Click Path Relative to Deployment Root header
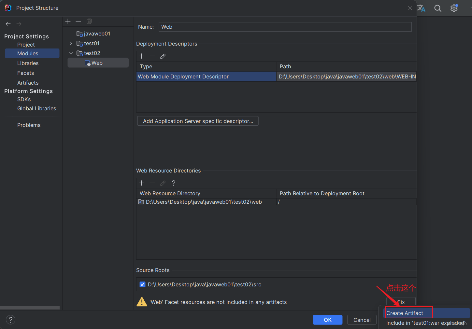 pyautogui.click(x=346, y=193)
